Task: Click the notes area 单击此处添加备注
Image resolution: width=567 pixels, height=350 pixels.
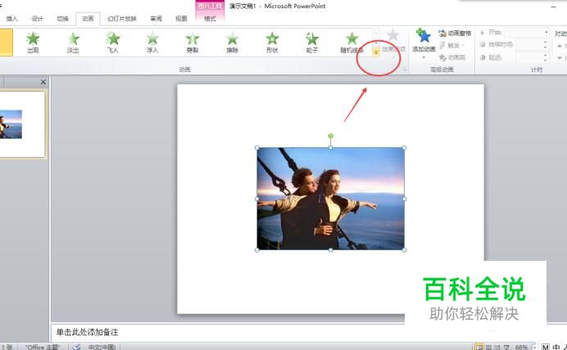Action: [87, 332]
